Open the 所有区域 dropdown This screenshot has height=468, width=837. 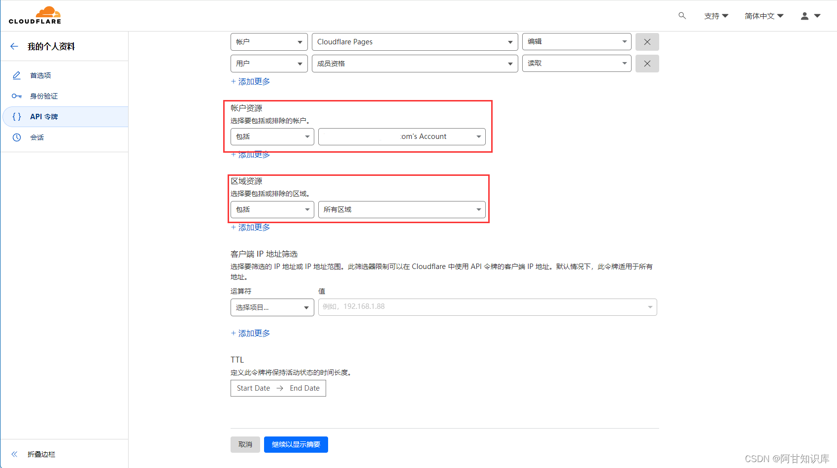tap(402, 209)
